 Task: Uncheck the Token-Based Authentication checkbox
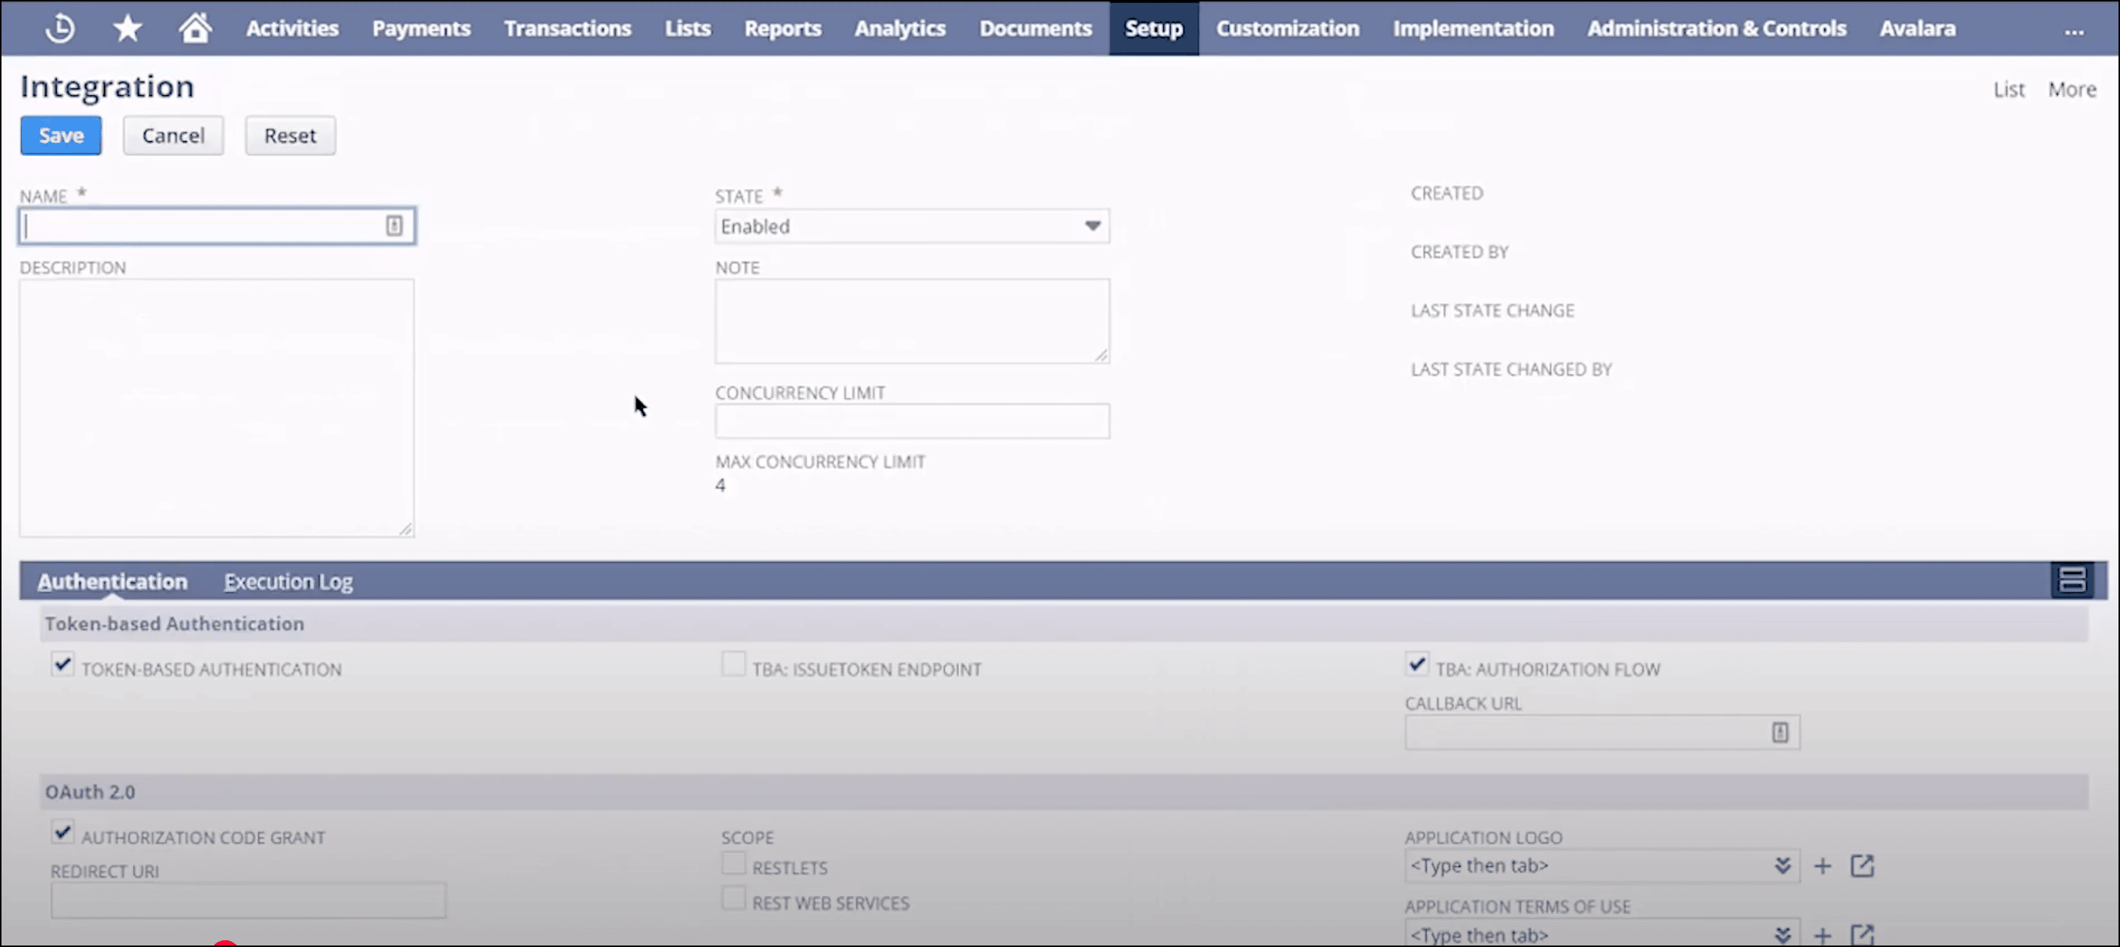coord(63,664)
